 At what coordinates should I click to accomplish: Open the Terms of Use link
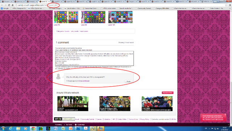click(133, 119)
